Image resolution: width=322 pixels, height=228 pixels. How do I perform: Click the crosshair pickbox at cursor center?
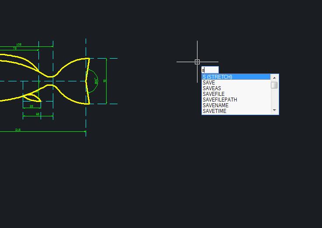point(197,62)
